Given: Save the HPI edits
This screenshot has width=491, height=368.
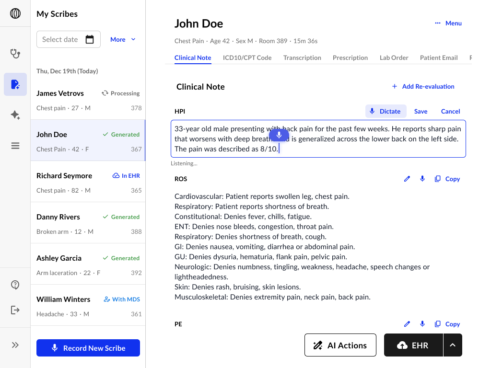Looking at the screenshot, I should click(421, 111).
